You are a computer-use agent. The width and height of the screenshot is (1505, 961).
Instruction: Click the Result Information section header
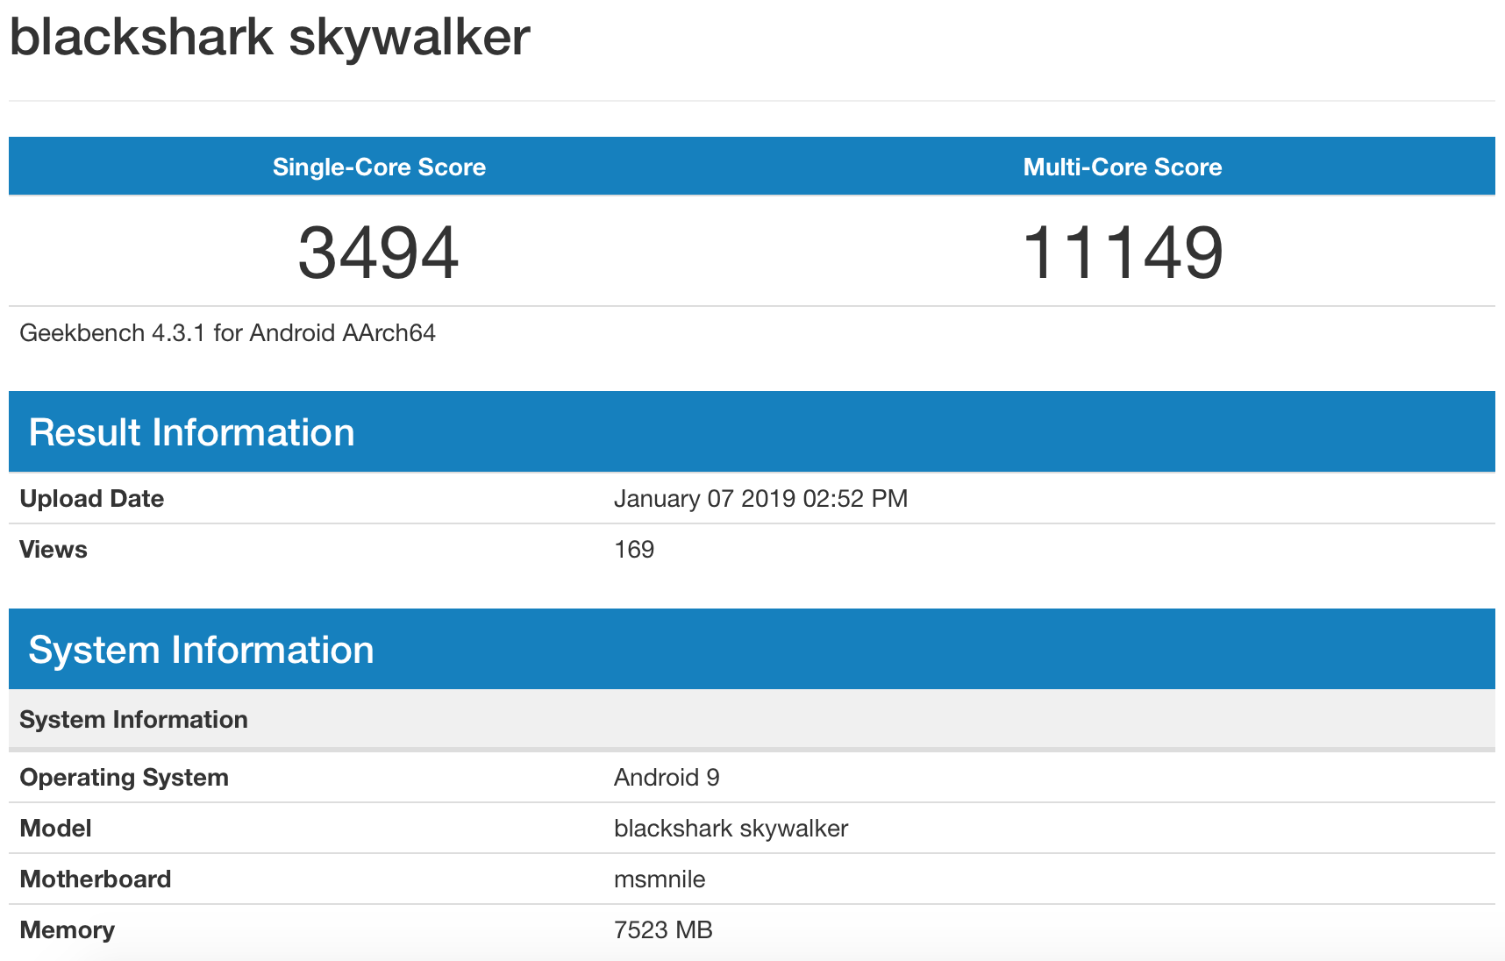(x=191, y=432)
